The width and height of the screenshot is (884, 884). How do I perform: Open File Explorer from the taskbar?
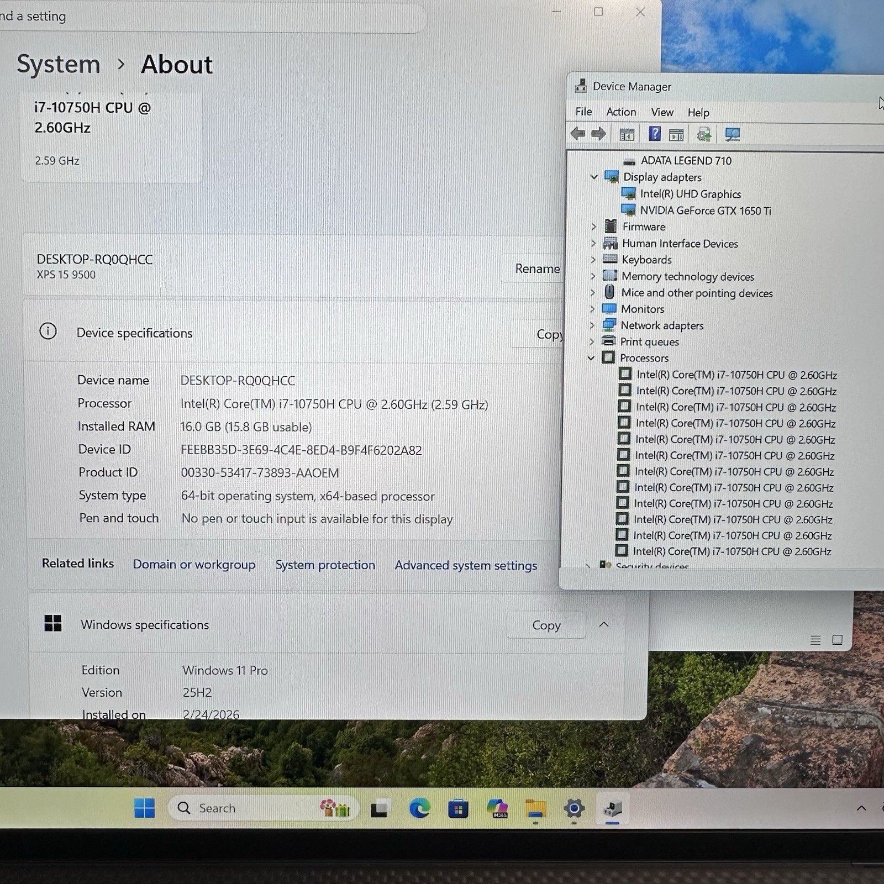[x=536, y=809]
